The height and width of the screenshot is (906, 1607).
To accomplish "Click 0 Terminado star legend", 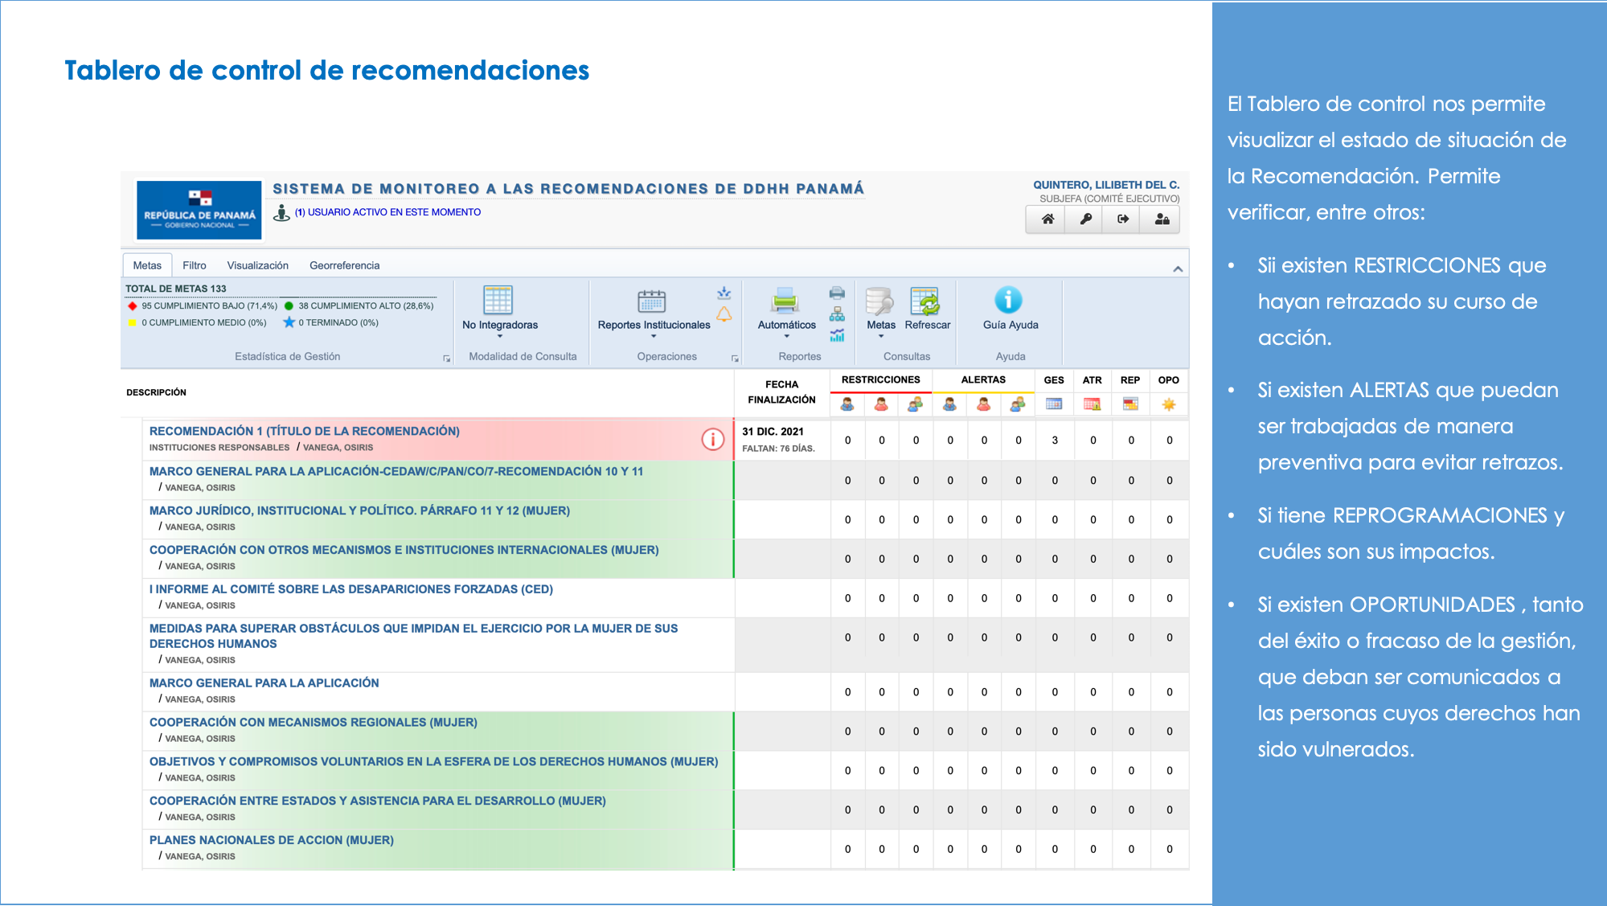I will click(330, 322).
